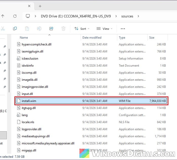The width and height of the screenshot is (177, 160).
Task: Sort by Type column header
Action: [x=122, y=38]
